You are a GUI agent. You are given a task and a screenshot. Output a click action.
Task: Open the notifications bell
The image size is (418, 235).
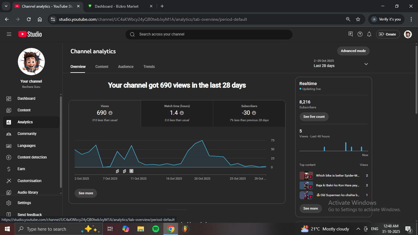click(x=369, y=34)
